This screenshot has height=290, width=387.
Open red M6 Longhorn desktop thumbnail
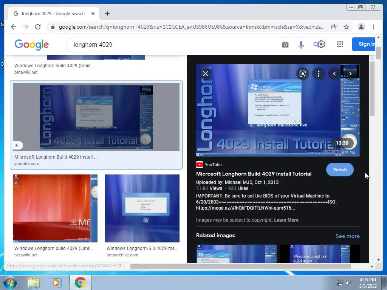(55, 208)
